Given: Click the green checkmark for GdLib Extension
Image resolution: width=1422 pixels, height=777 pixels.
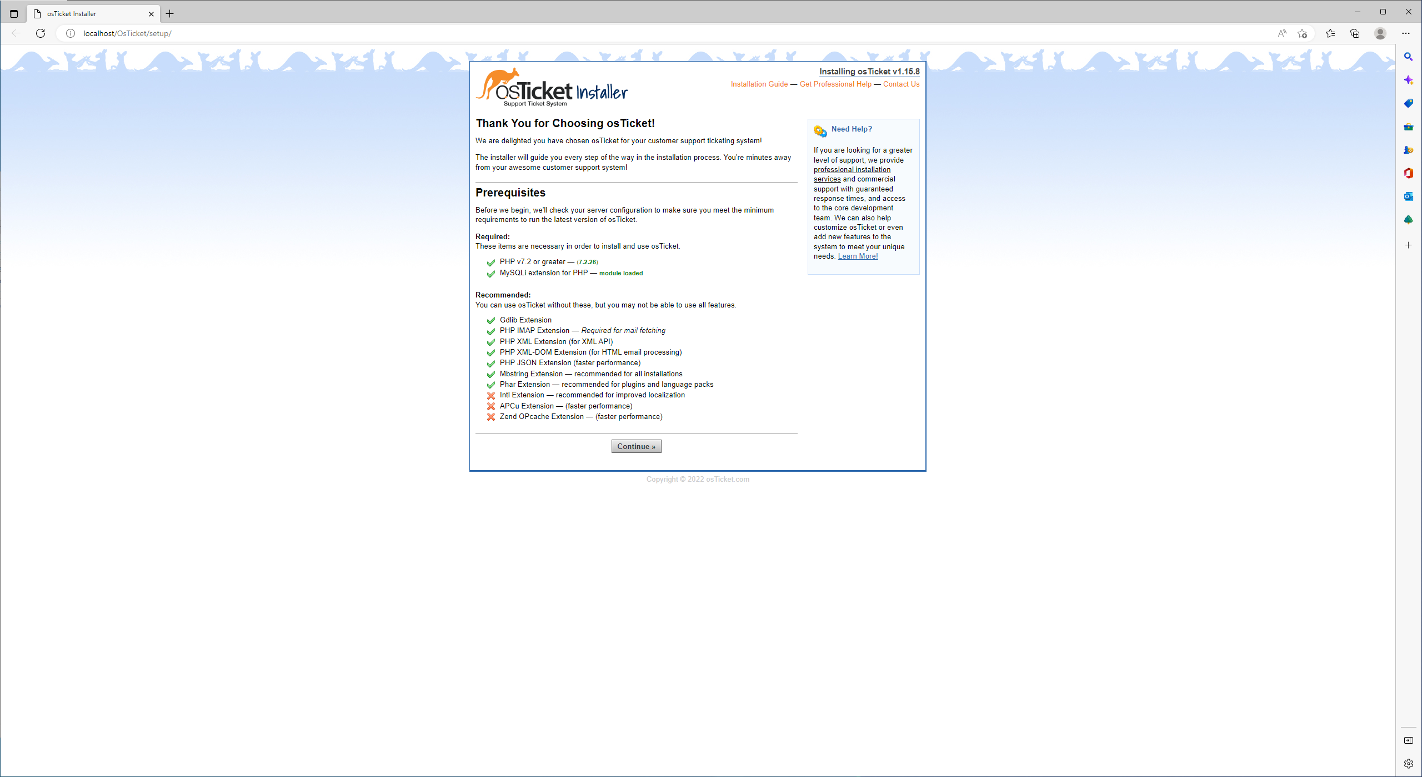Looking at the screenshot, I should point(490,320).
